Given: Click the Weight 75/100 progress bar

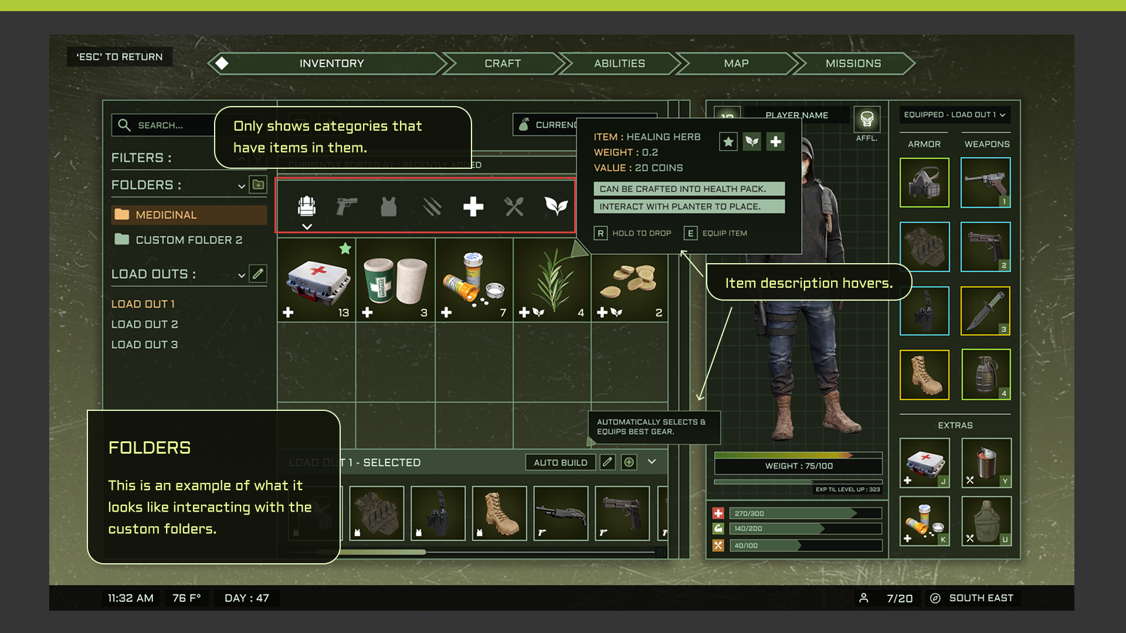Looking at the screenshot, I should coord(799,462).
